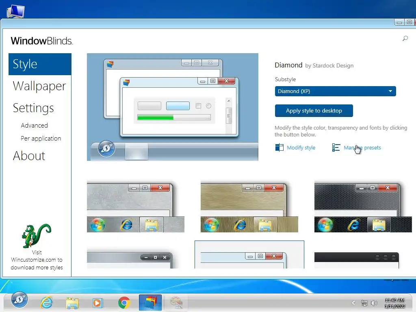The image size is (416, 312).
Task: Open the search magnifier icon
Action: (405, 39)
